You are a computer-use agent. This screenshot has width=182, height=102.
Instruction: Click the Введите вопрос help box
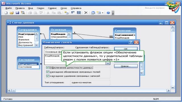coord(155,8)
